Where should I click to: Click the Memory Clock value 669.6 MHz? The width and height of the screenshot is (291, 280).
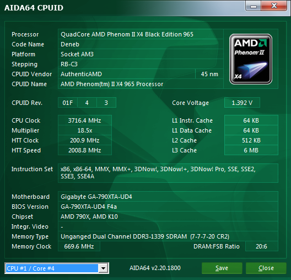point(79,246)
